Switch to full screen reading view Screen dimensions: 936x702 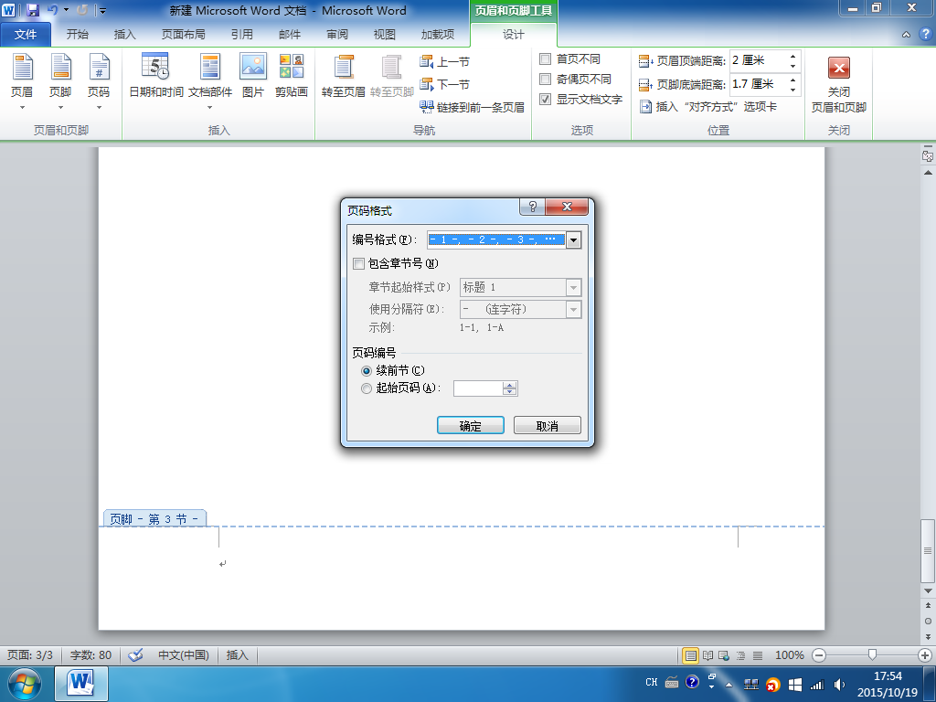point(707,655)
